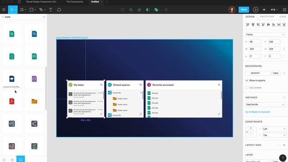
Task: Toggle the Show in exports checkbox
Action: [247, 81]
